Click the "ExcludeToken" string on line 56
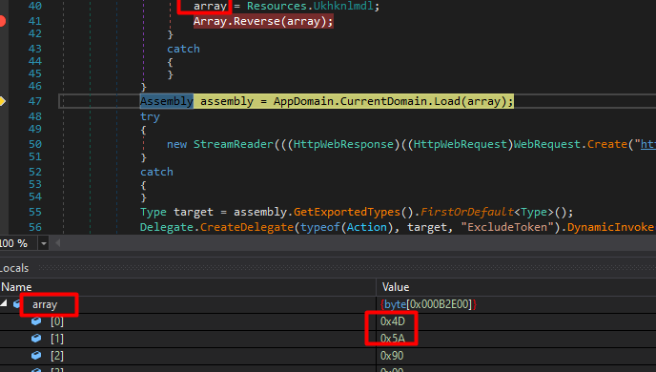The image size is (656, 372). [507, 227]
